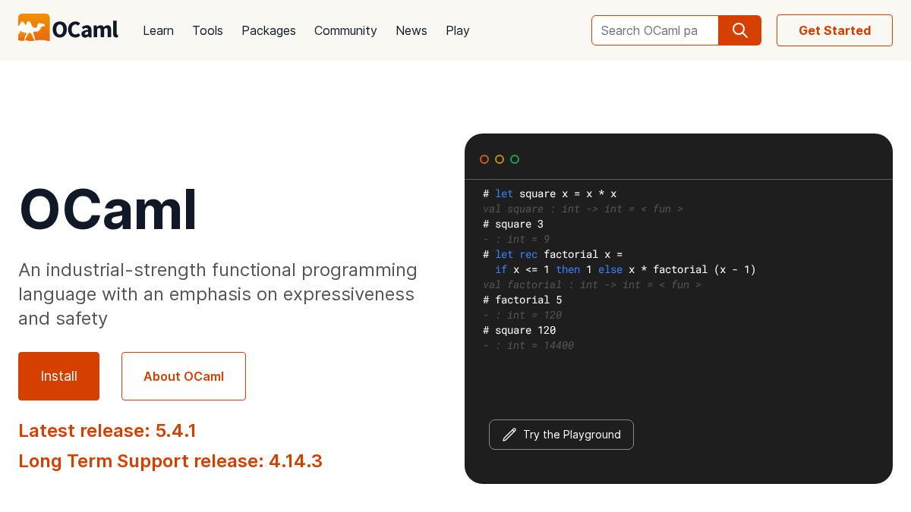The width and height of the screenshot is (911, 512).
Task: Focus the Search OCaml packages field
Action: point(654,30)
